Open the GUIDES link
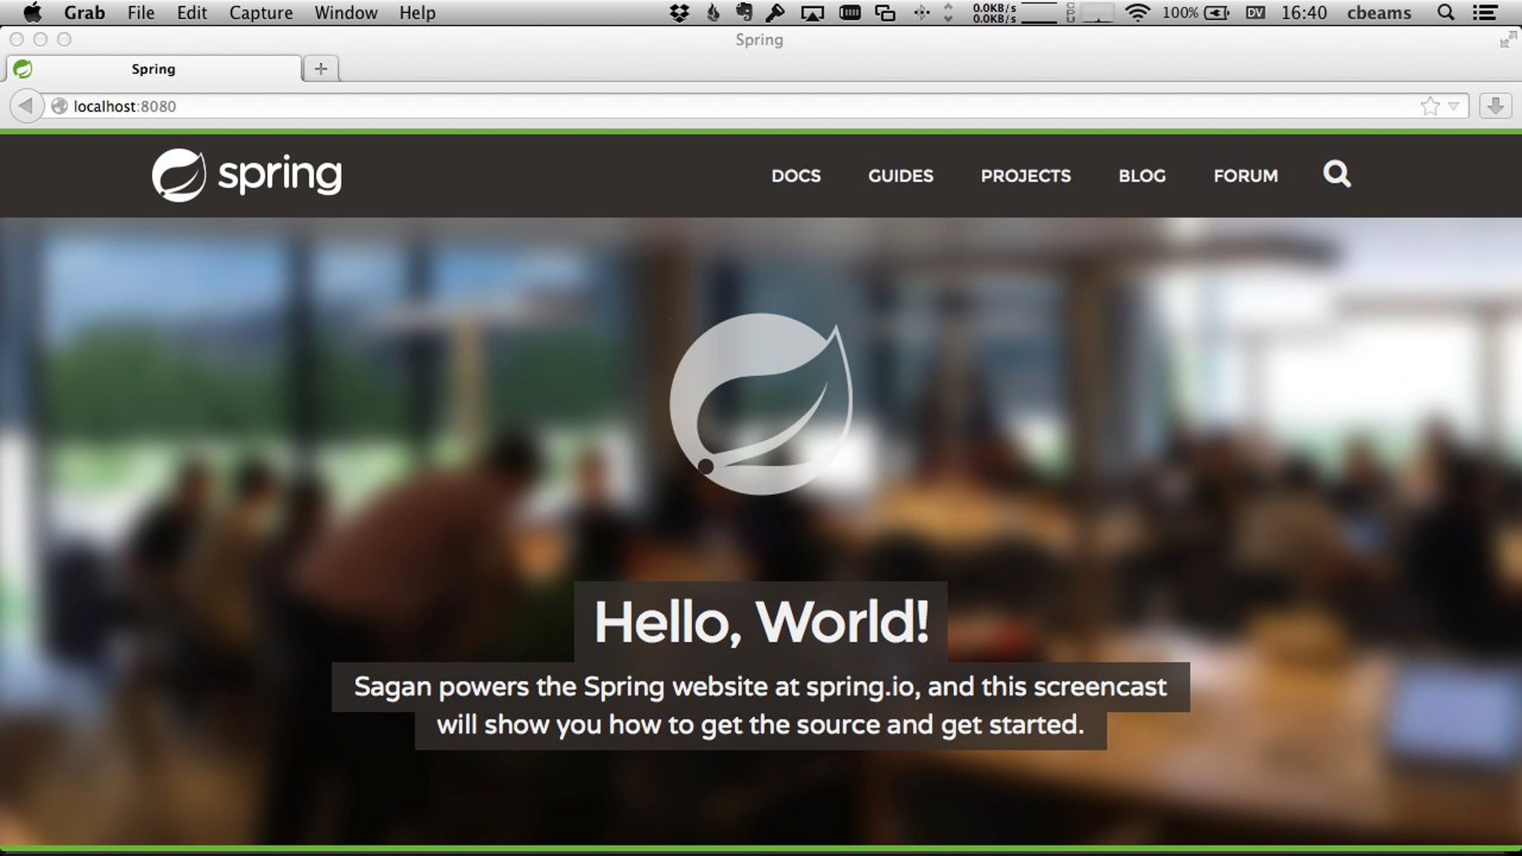The height and width of the screenshot is (856, 1522). pos(901,176)
